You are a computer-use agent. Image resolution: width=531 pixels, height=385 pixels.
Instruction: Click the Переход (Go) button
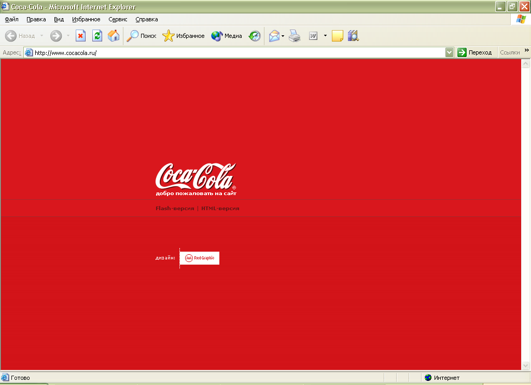[475, 52]
